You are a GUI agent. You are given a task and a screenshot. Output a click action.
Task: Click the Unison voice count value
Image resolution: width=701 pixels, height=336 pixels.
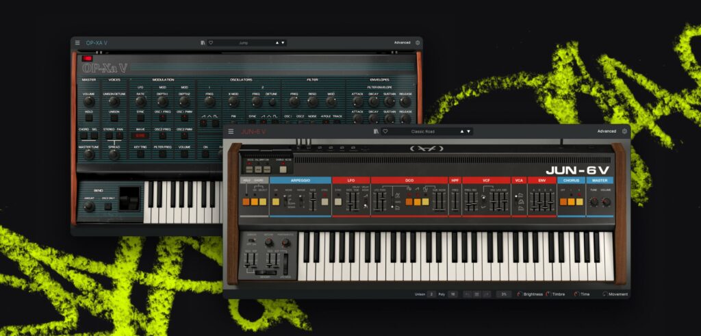click(431, 294)
